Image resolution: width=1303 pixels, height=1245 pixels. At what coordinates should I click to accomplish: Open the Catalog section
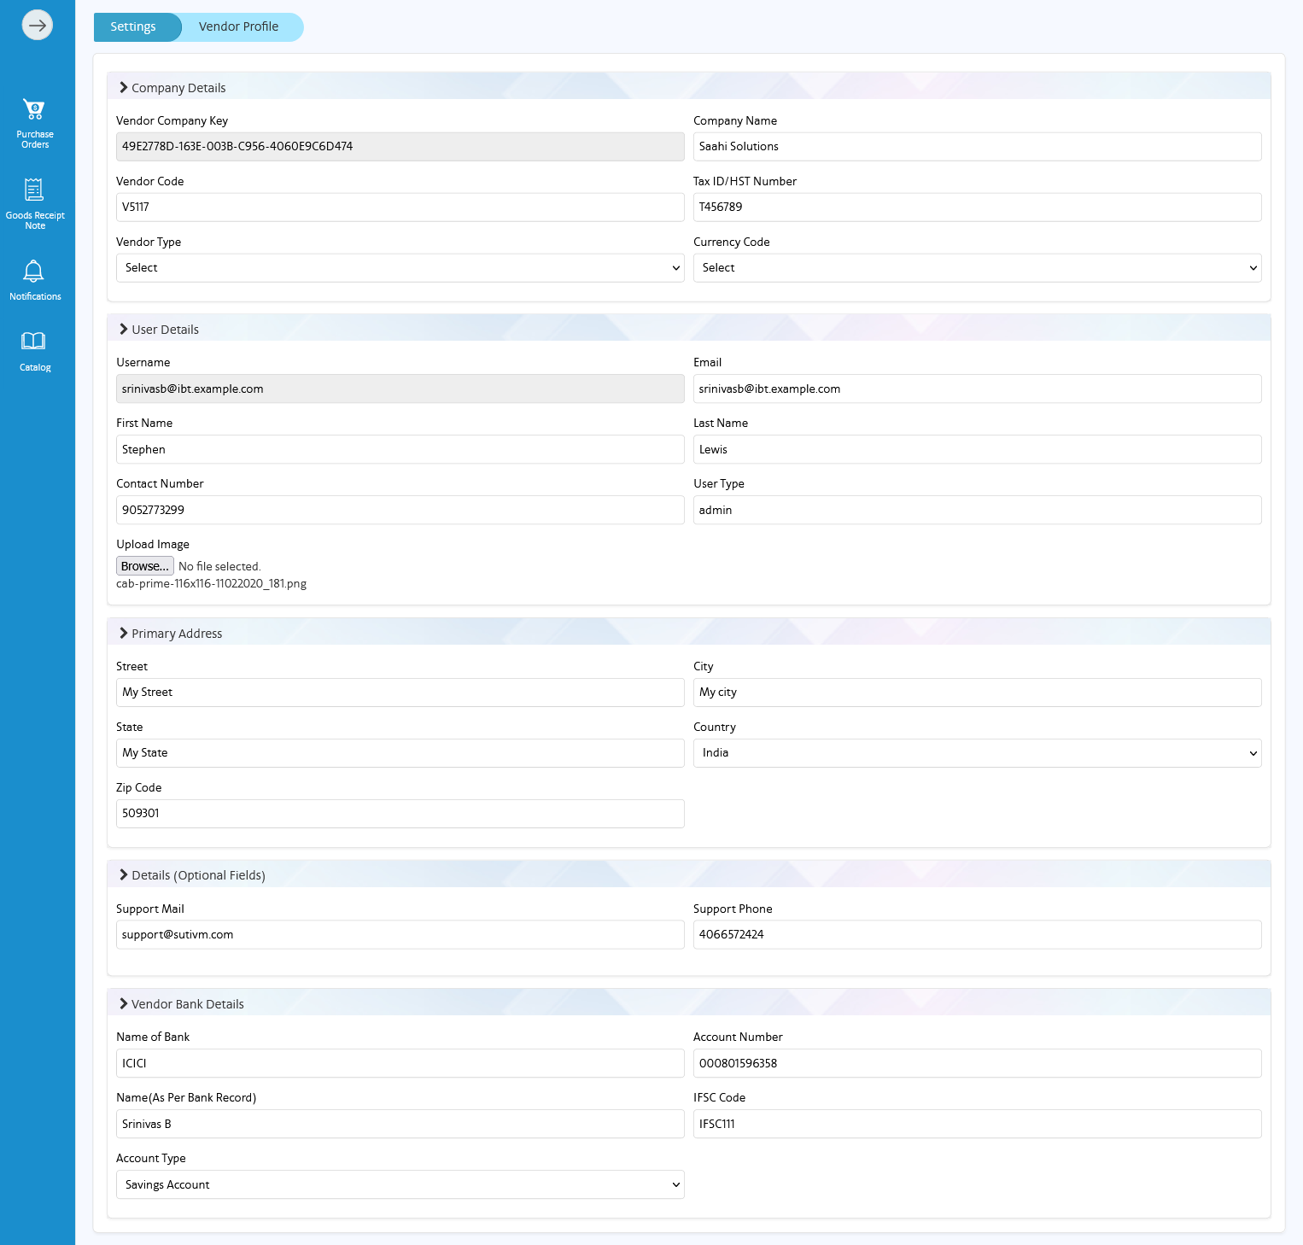[34, 348]
